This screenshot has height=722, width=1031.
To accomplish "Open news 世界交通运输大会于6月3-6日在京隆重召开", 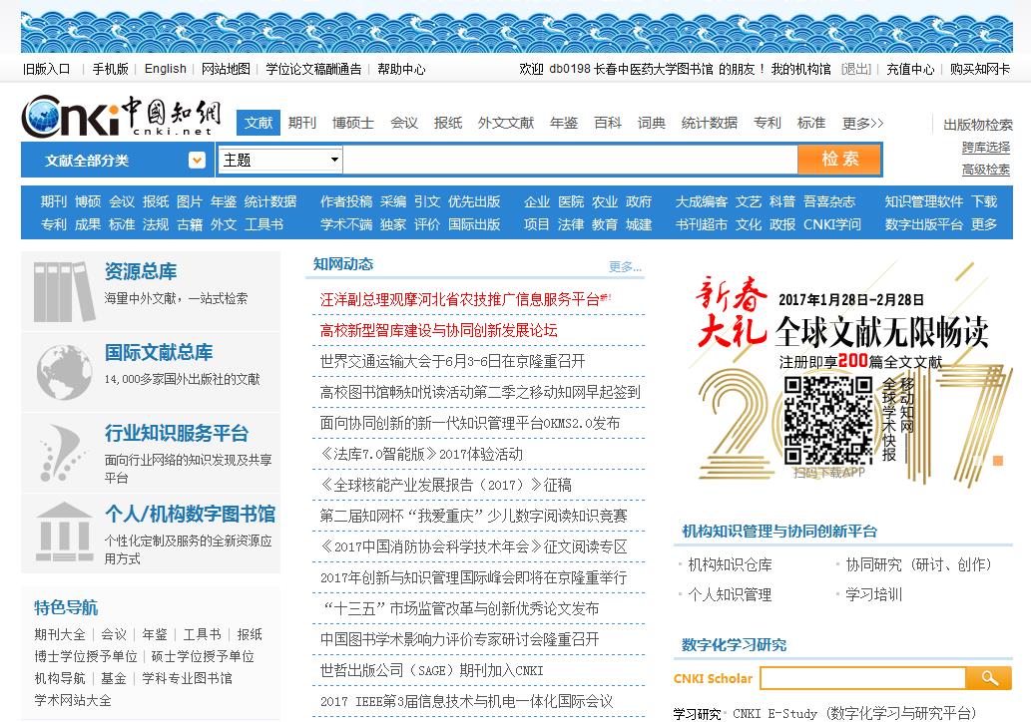I will (452, 361).
